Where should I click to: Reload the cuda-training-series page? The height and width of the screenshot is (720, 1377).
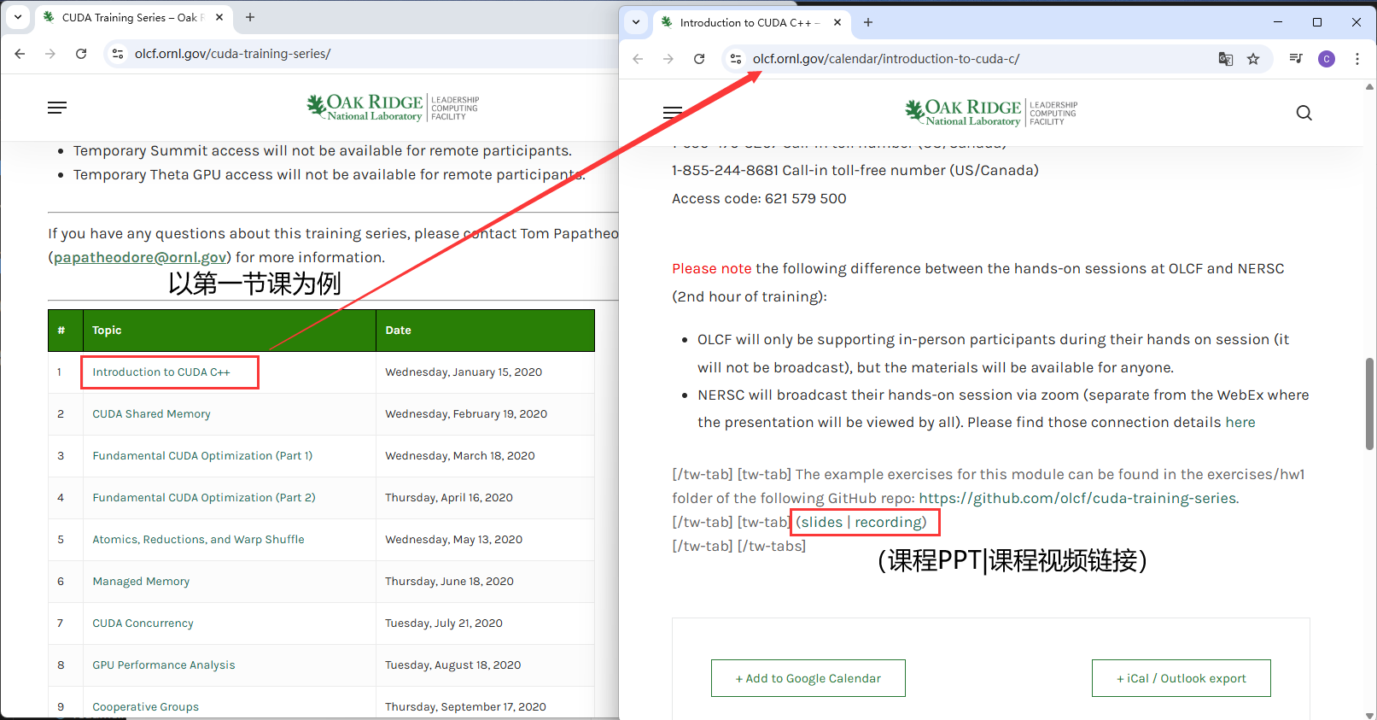(81, 54)
